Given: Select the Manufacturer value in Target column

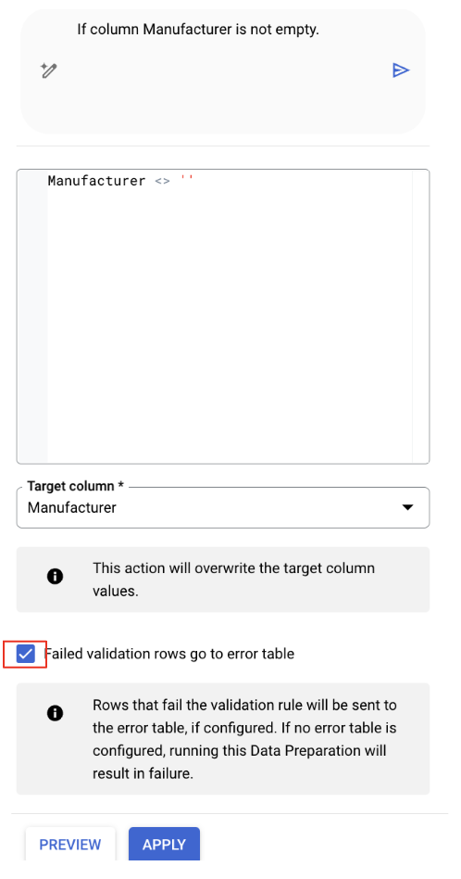Looking at the screenshot, I should (72, 508).
